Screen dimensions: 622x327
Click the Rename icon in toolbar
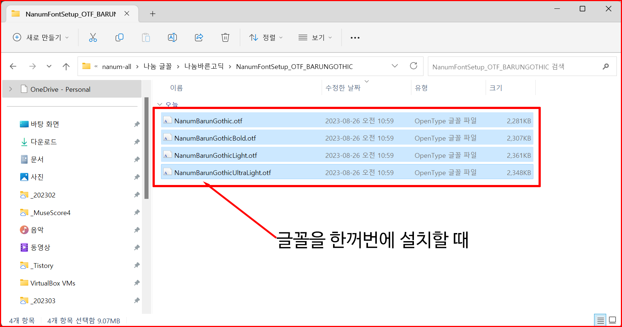[x=172, y=37]
